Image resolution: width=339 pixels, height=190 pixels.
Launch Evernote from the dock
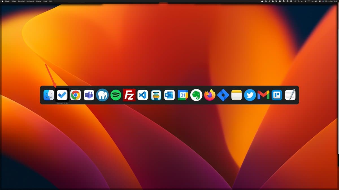click(196, 95)
